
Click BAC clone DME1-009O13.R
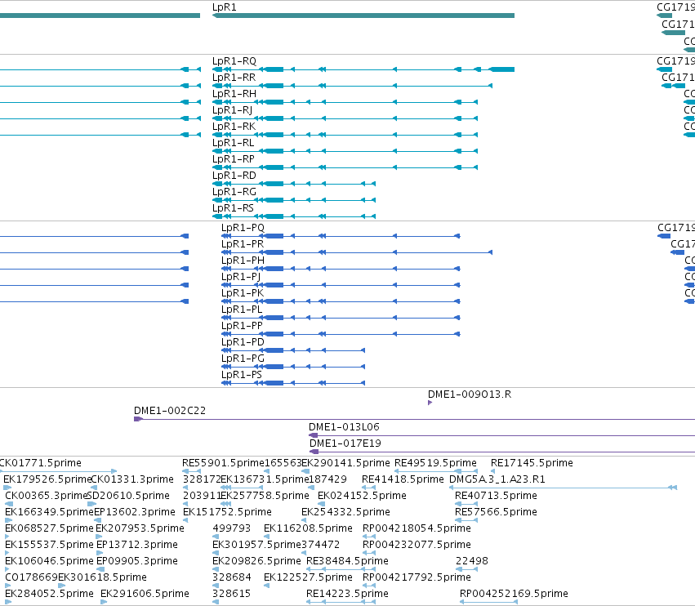(470, 394)
